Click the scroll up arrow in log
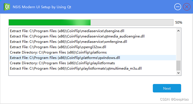Viewport: 193px width, 104px height. pyautogui.click(x=178, y=31)
